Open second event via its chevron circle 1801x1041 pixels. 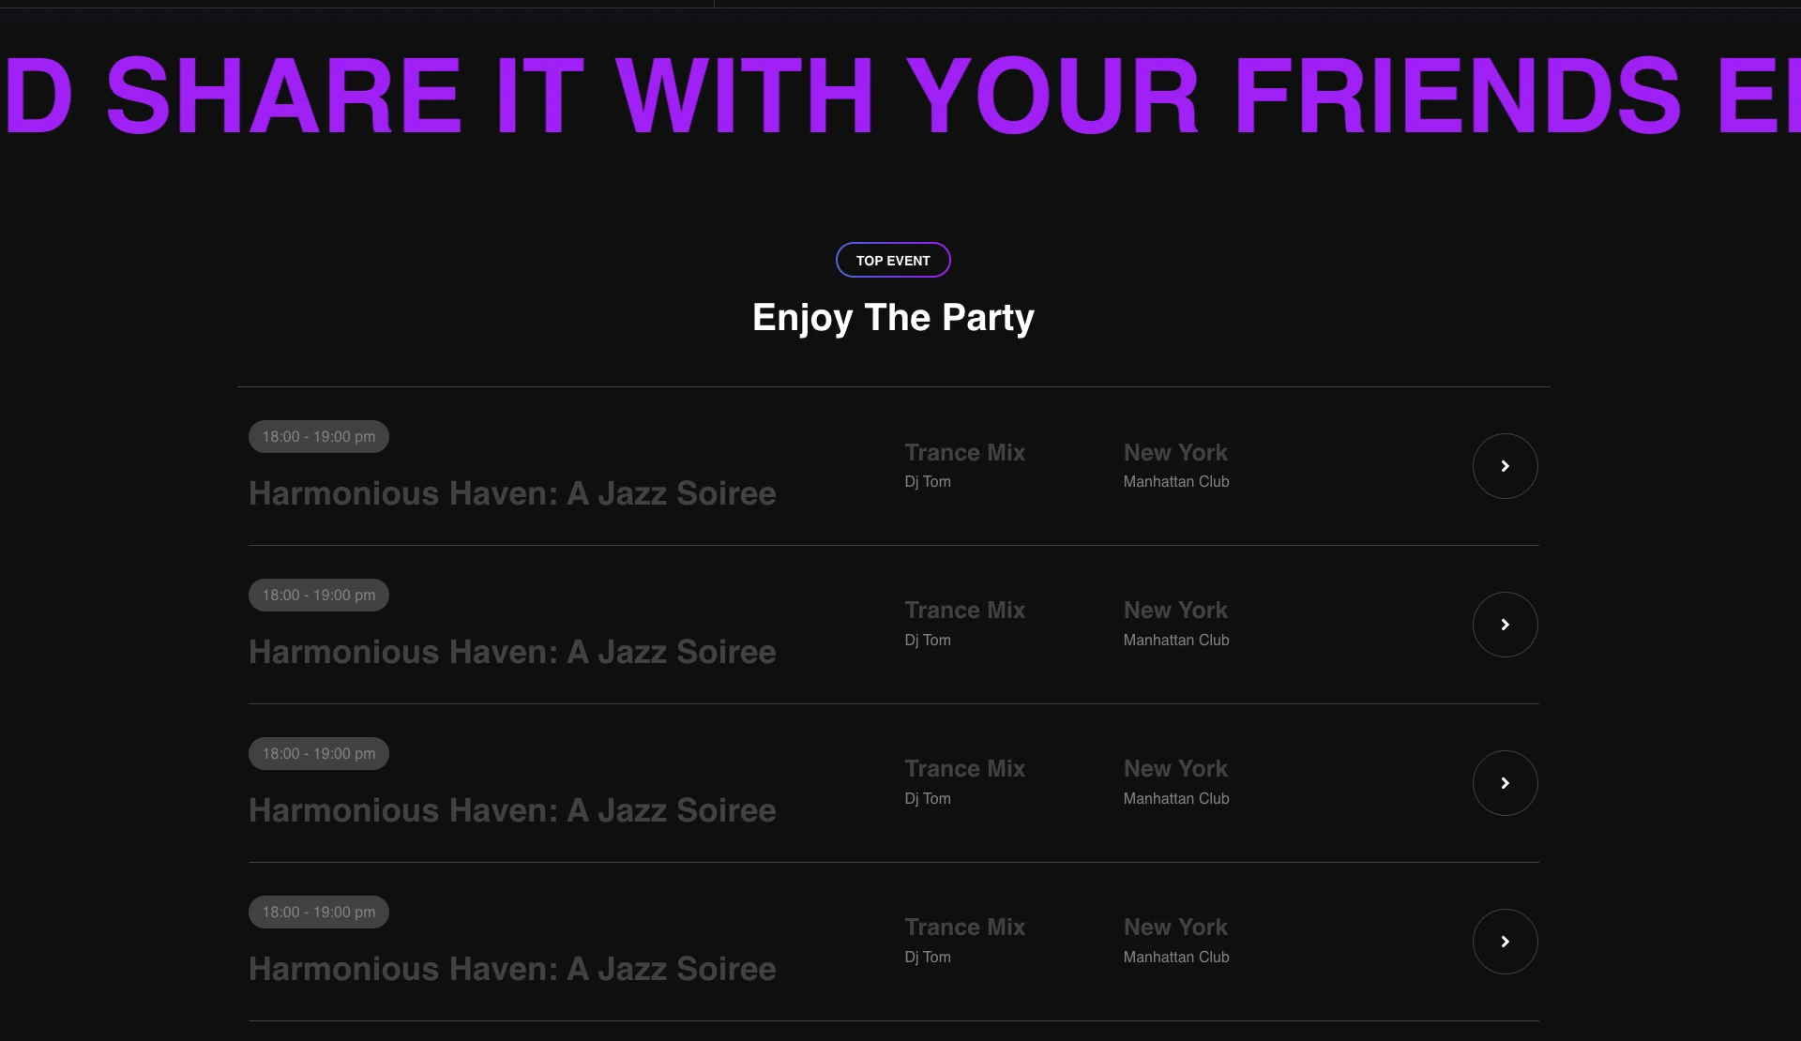click(x=1505, y=625)
